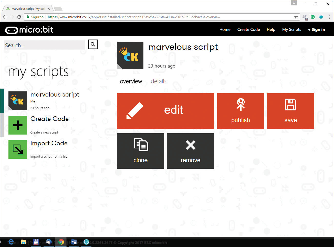Click the search magnifier icon
Image resolution: width=334 pixels, height=247 pixels.
click(x=93, y=44)
